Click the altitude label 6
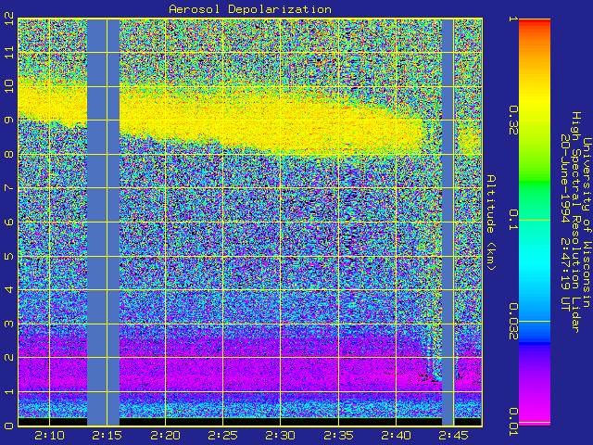The height and width of the screenshot is (445, 593). 8,222
